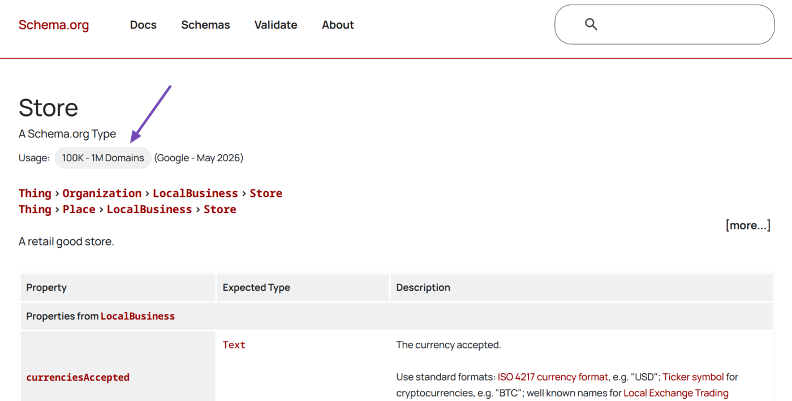Open the currenciesAccepted property link
This screenshot has height=401, width=792.
pos(78,377)
